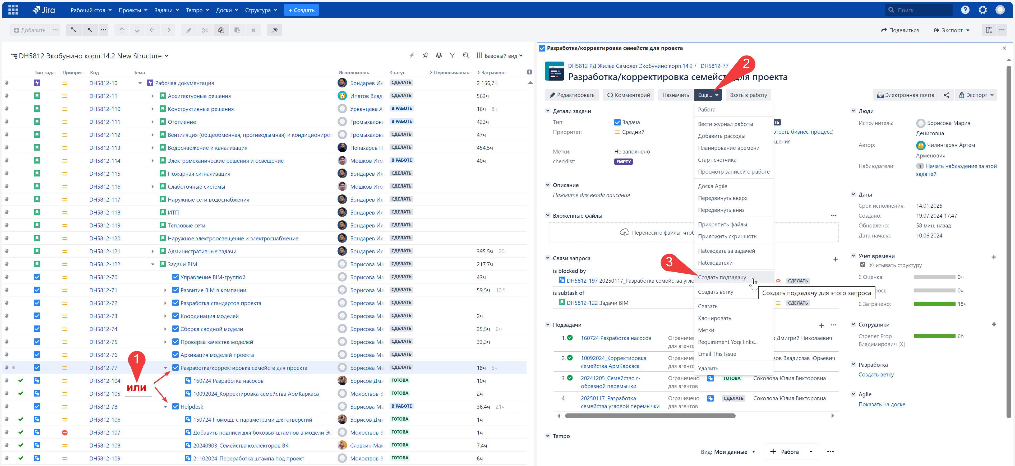Move selected item up with the up arrow

(x=122, y=30)
